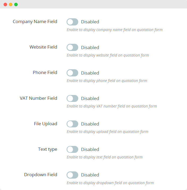The height and width of the screenshot is (190, 187).
Task: Click the "VAT Number Field" label
Action: [38, 98]
